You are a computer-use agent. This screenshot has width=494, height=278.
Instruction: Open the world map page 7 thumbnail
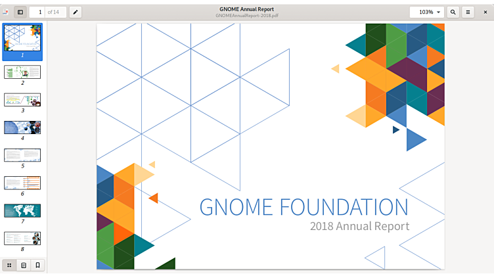point(22,210)
